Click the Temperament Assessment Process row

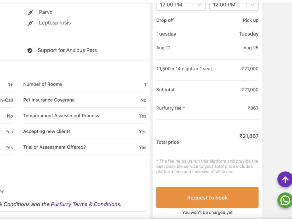click(85, 116)
